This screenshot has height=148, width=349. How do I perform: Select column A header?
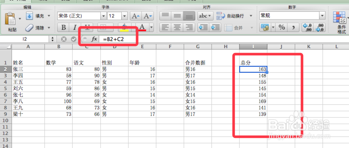click(x=28, y=46)
